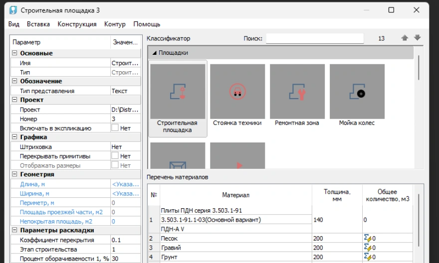Toggle Отображать размеры checkbox
Screen dimensions: 439x263
click(x=115, y=165)
